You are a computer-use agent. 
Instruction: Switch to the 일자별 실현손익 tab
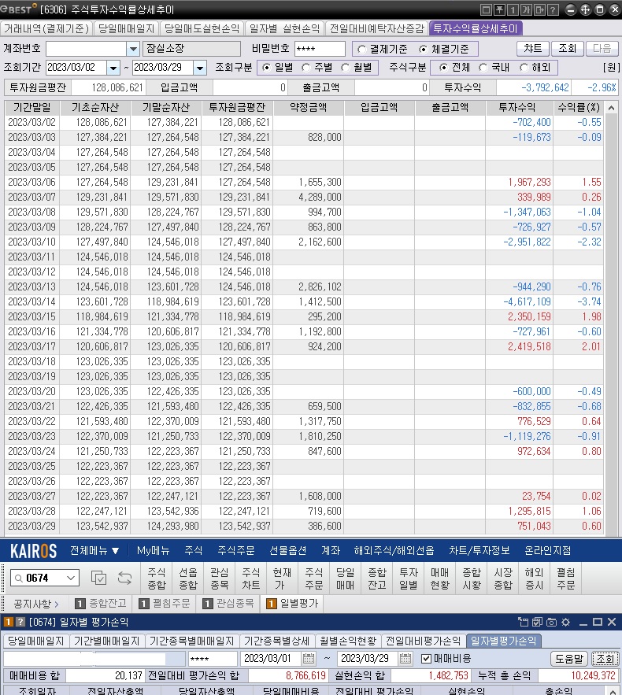click(x=284, y=28)
